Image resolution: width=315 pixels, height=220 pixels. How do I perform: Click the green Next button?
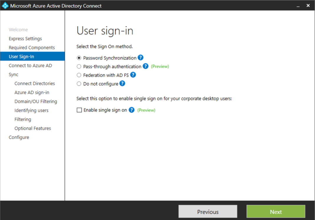276,211
